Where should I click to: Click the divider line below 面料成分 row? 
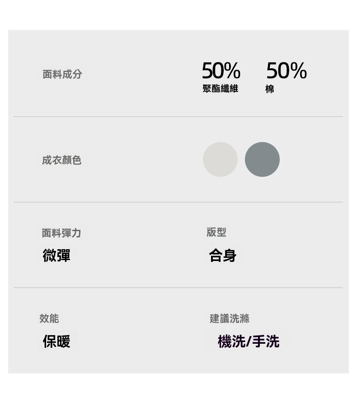click(178, 117)
